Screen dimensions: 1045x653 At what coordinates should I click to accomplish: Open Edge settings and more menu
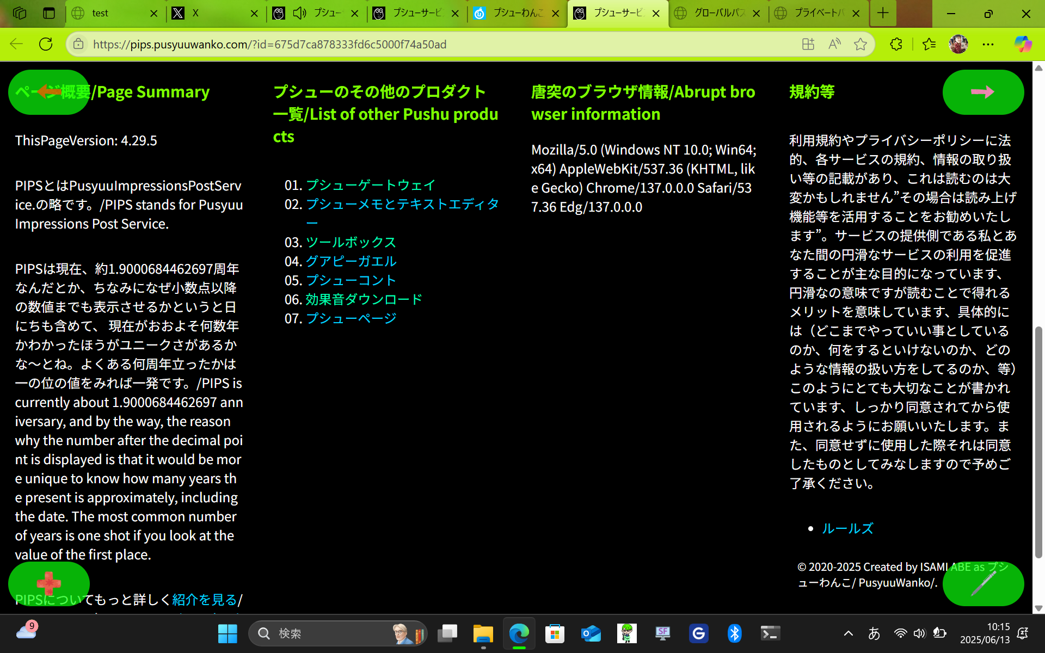tap(988, 44)
